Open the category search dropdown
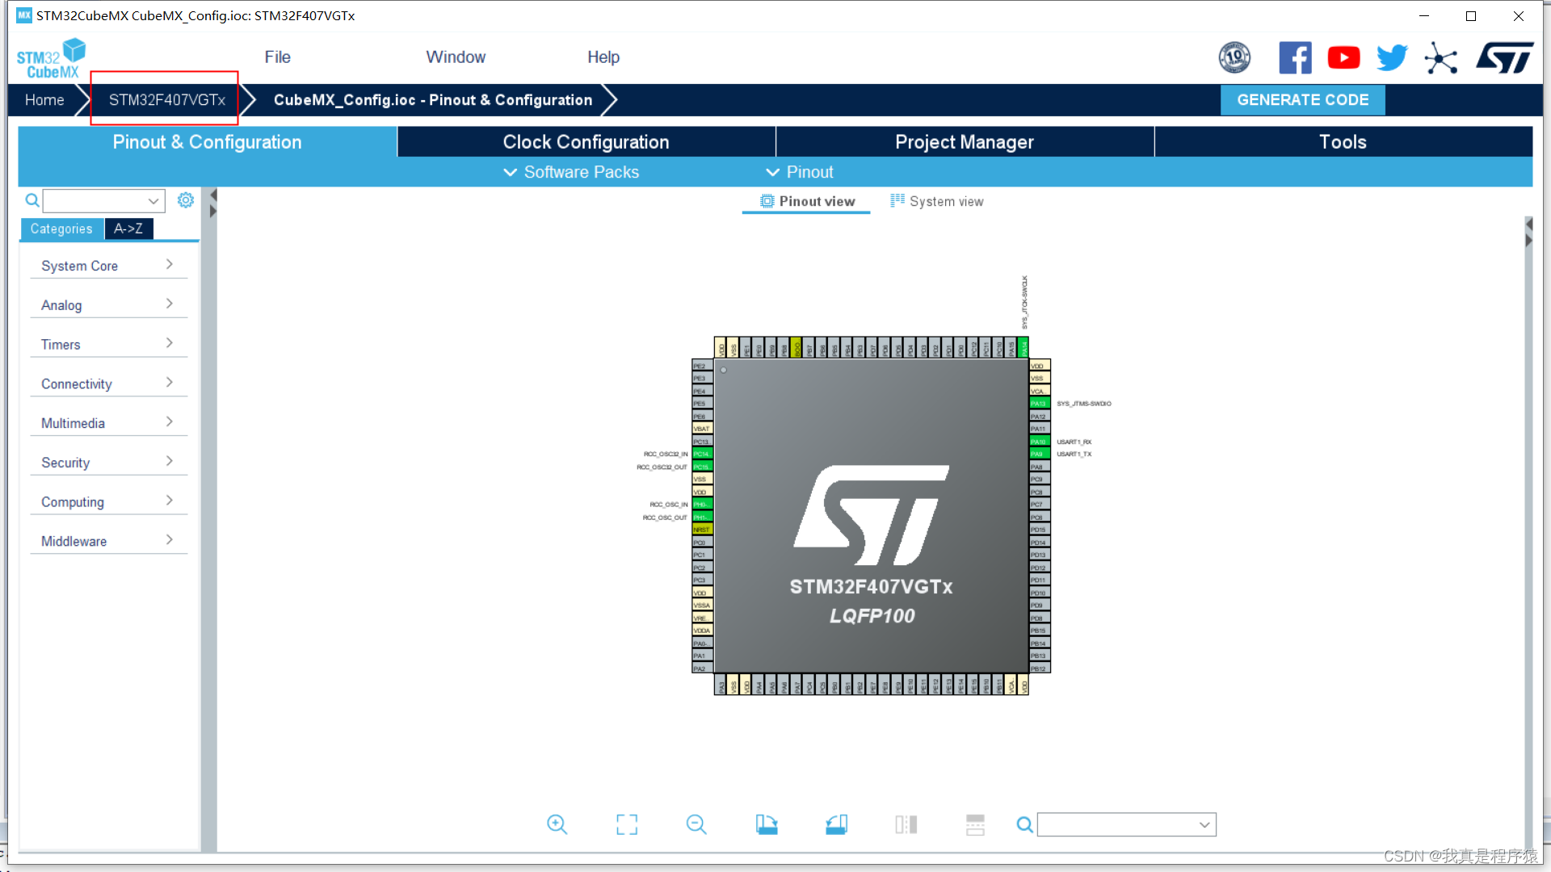The height and width of the screenshot is (872, 1551). pyautogui.click(x=153, y=201)
